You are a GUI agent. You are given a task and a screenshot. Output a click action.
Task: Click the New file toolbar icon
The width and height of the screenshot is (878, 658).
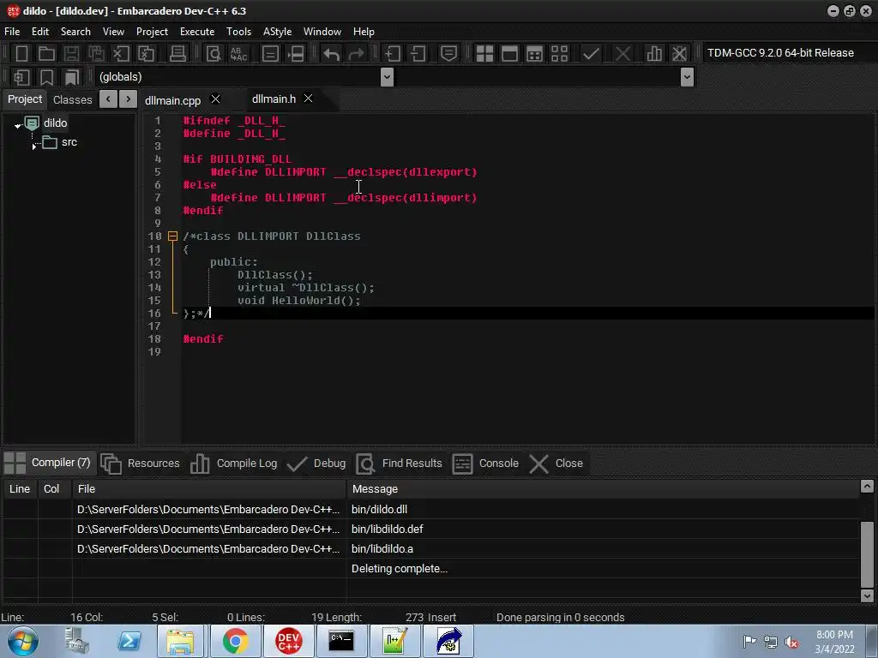[x=21, y=54]
